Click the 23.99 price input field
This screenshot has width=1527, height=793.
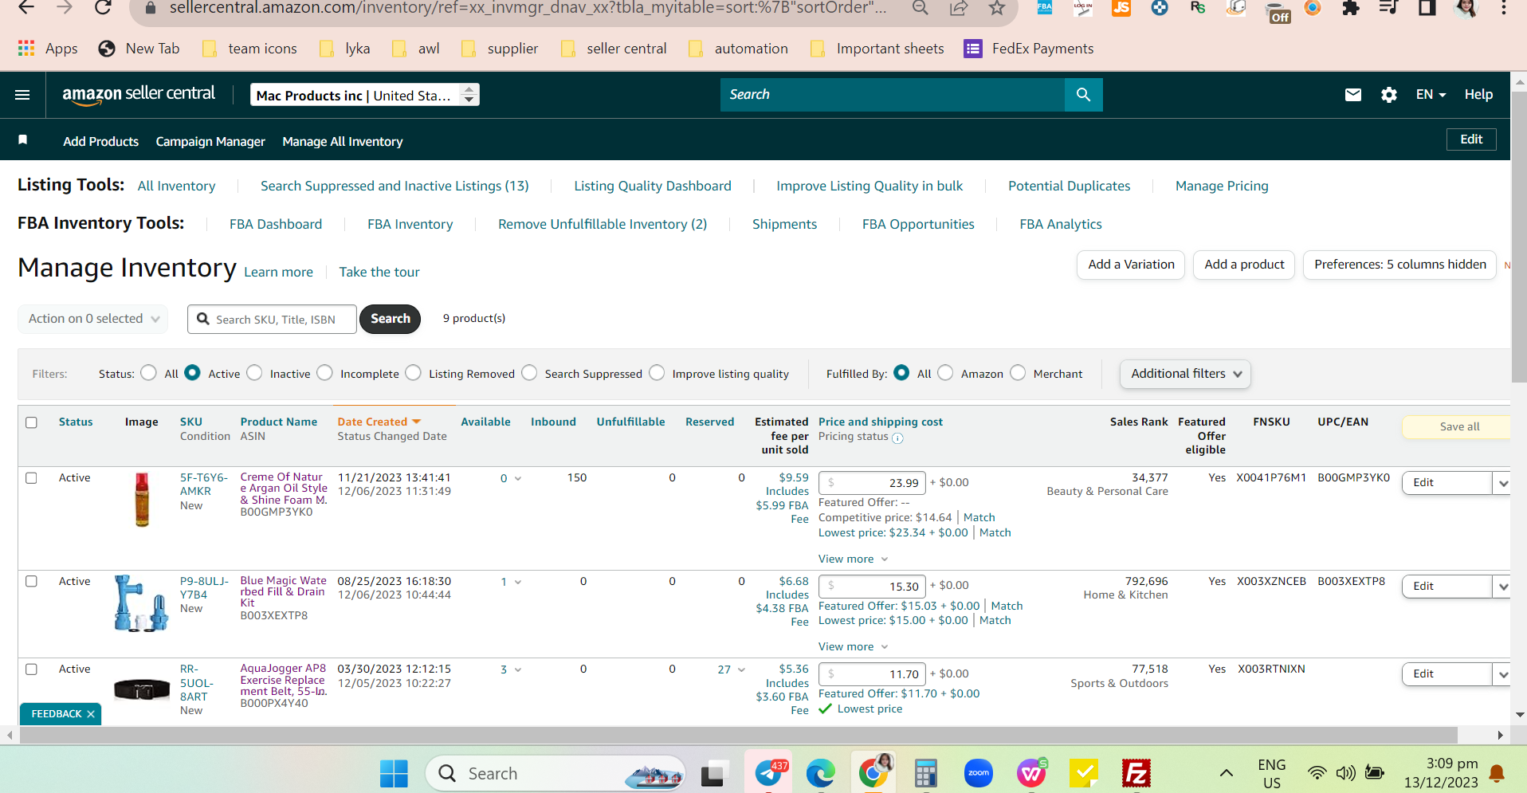(873, 483)
